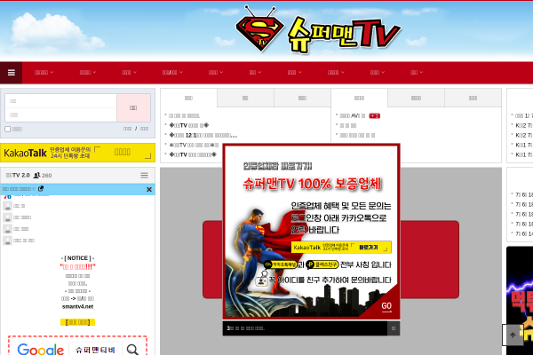Click the 슈퍼맨TV 100% 보증업체 popup image
Screen dimensions: 533x355
[311, 232]
